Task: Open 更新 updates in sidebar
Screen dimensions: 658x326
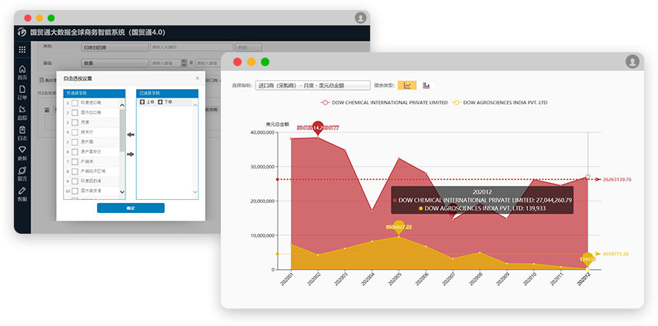Action: (x=22, y=153)
